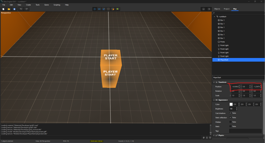Click the Open folder icon
The image size is (265, 143).
pyautogui.click(x=9, y=9)
